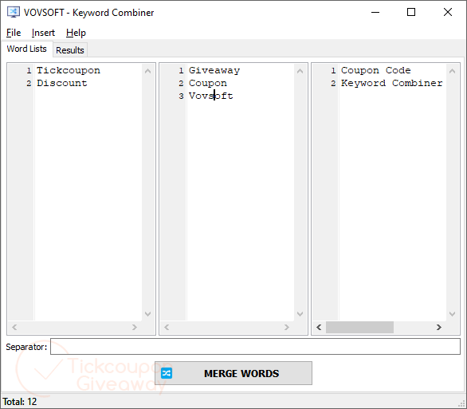Image resolution: width=467 pixels, height=409 pixels.
Task: Click the 'Coupon' line in second list
Action: (x=208, y=83)
